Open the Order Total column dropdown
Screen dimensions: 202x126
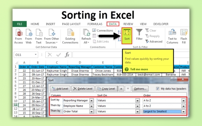tap(91, 112)
